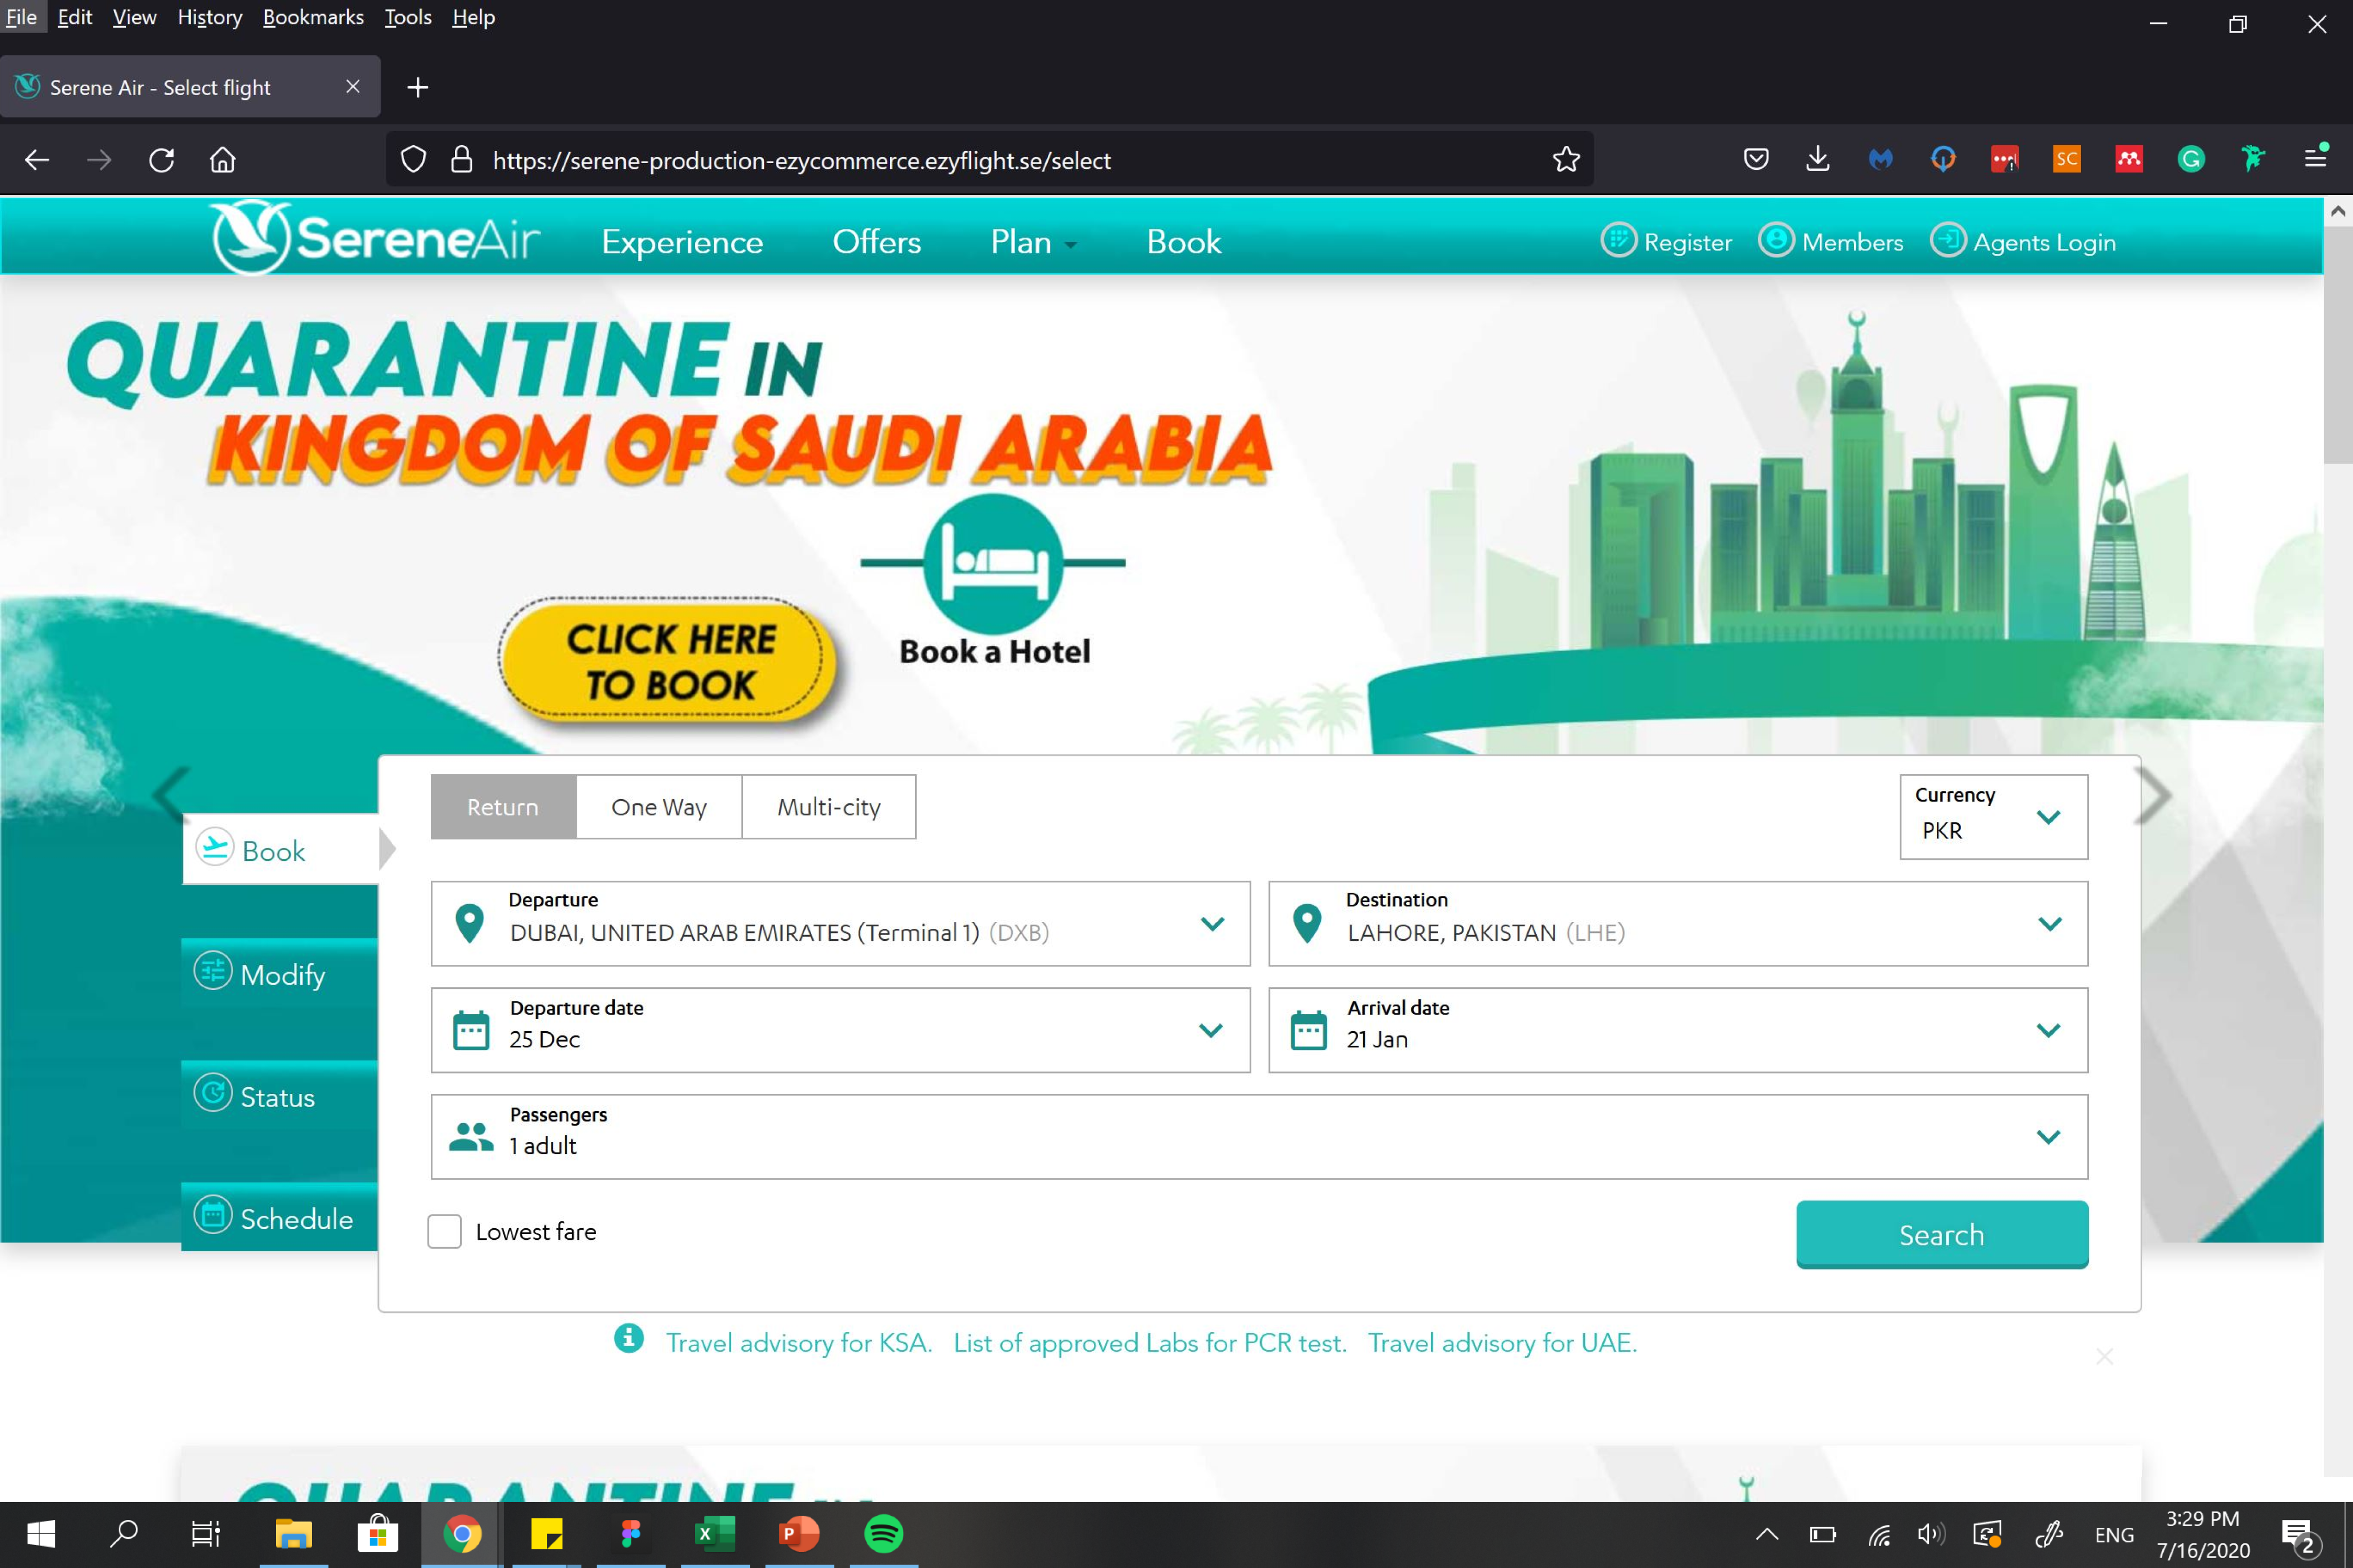Open the downloads panel
The height and width of the screenshot is (1568, 2353).
1818,159
